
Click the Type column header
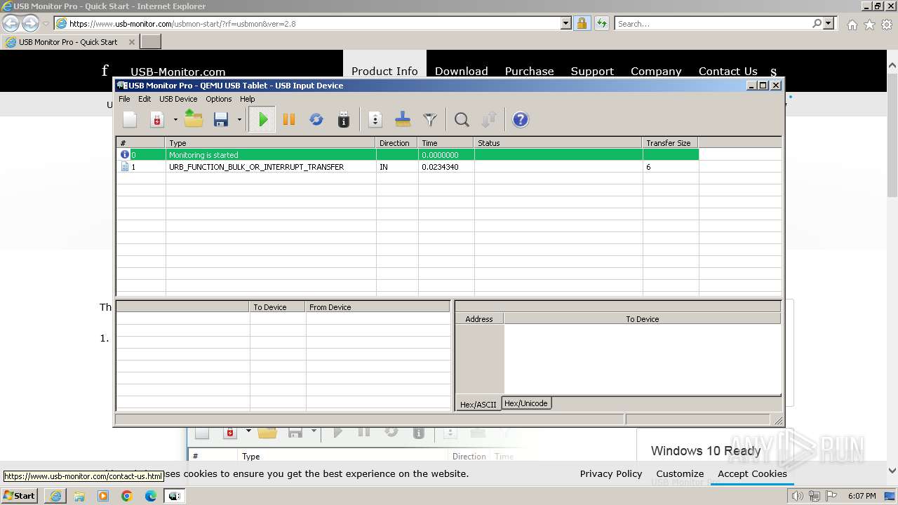(271, 143)
